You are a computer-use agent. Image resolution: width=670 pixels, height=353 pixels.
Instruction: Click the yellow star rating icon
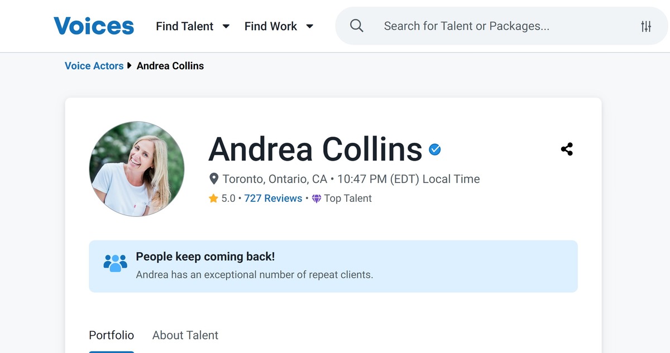[x=214, y=198]
